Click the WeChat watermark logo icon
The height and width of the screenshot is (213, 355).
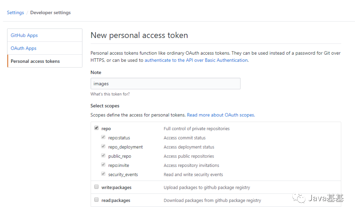(x=299, y=198)
